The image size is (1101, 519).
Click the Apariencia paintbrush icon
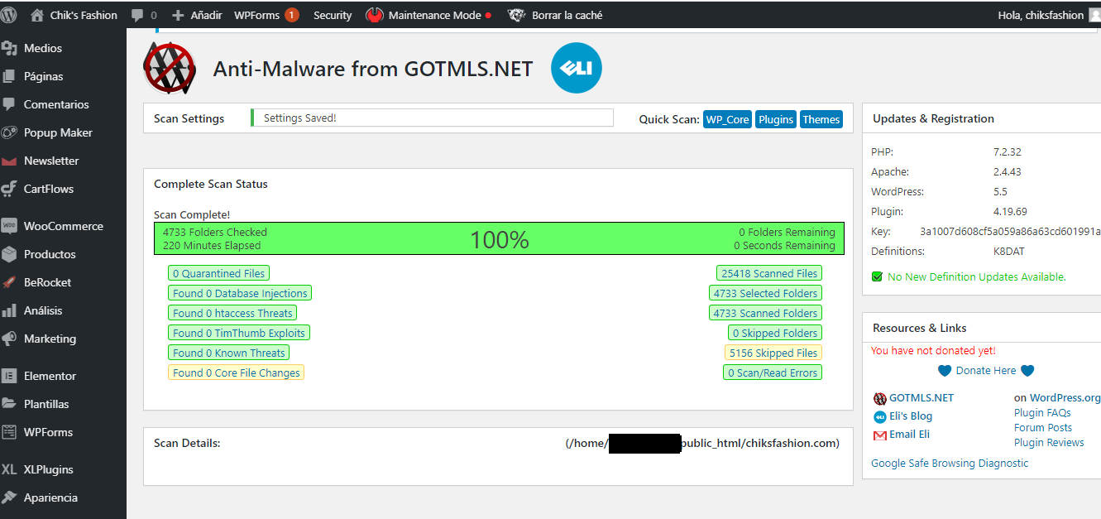10,497
